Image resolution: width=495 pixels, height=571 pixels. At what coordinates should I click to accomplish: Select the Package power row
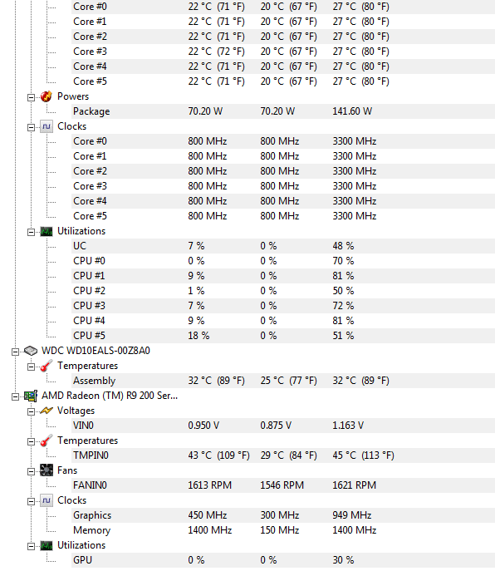click(x=283, y=111)
